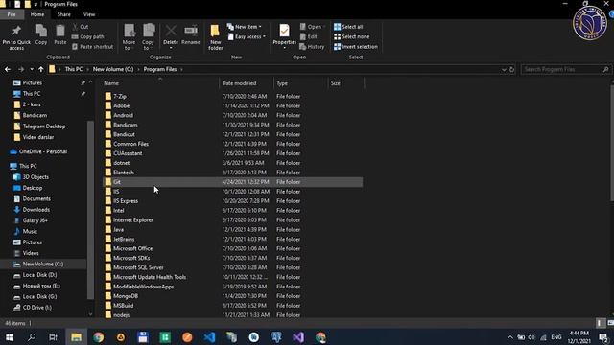Open the Windows Start menu
The image size is (614, 345).
[x=10, y=337]
